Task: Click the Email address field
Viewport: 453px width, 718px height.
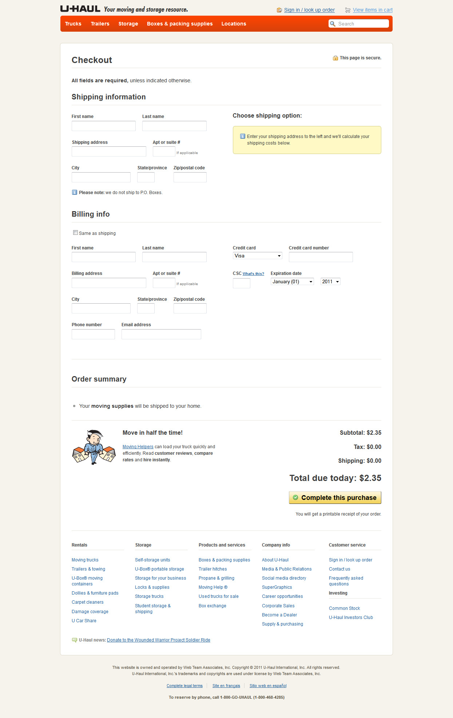Action: [x=161, y=334]
